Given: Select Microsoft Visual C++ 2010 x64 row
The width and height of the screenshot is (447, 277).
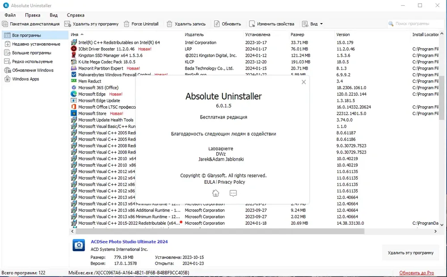Looking at the screenshot, I should pyautogui.click(x=107, y=159).
